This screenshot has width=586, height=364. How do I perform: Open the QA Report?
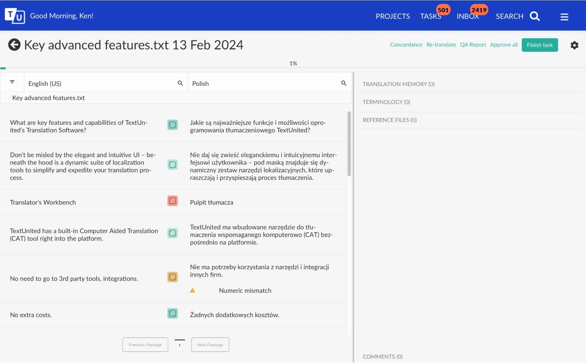point(473,45)
